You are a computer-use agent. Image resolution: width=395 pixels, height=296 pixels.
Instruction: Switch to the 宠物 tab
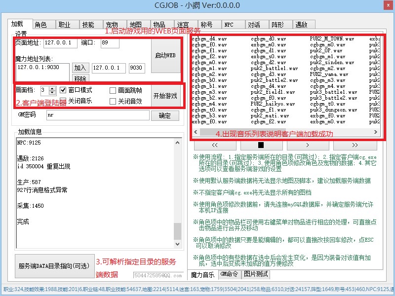pos(112,25)
